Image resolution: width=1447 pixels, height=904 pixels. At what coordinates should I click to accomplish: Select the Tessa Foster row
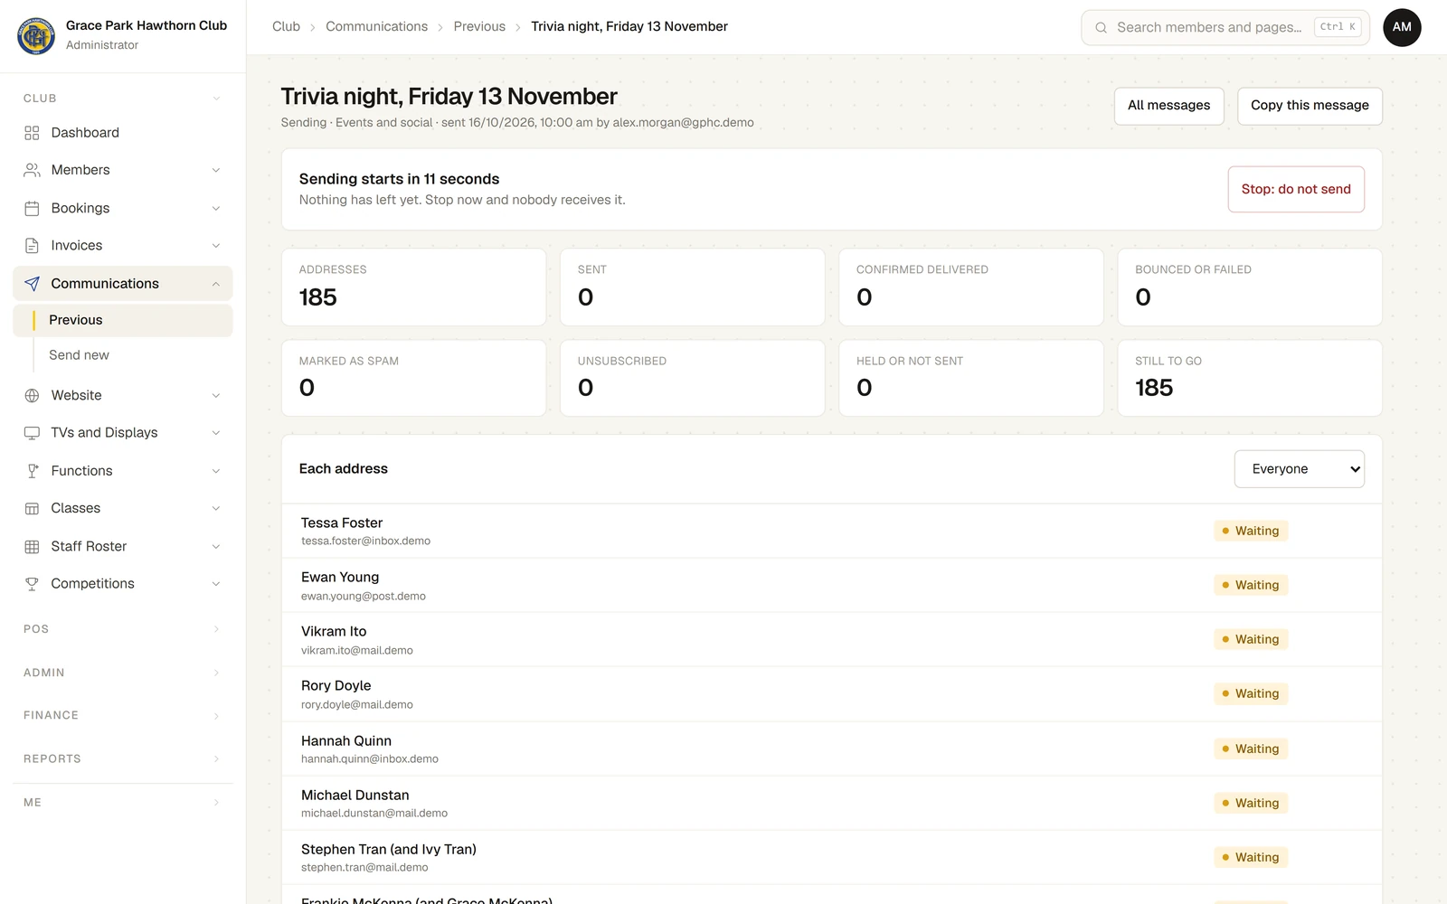click(x=832, y=531)
